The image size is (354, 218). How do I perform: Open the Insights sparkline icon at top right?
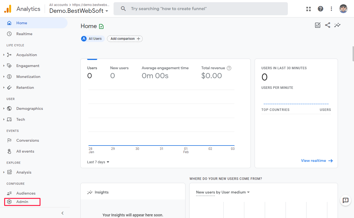tap(338, 25)
